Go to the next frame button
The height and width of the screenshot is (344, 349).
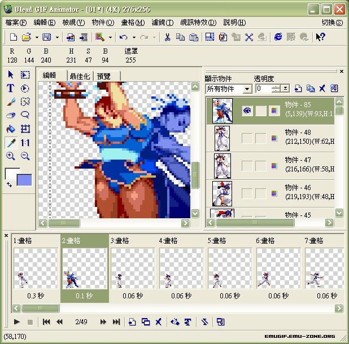point(103,321)
